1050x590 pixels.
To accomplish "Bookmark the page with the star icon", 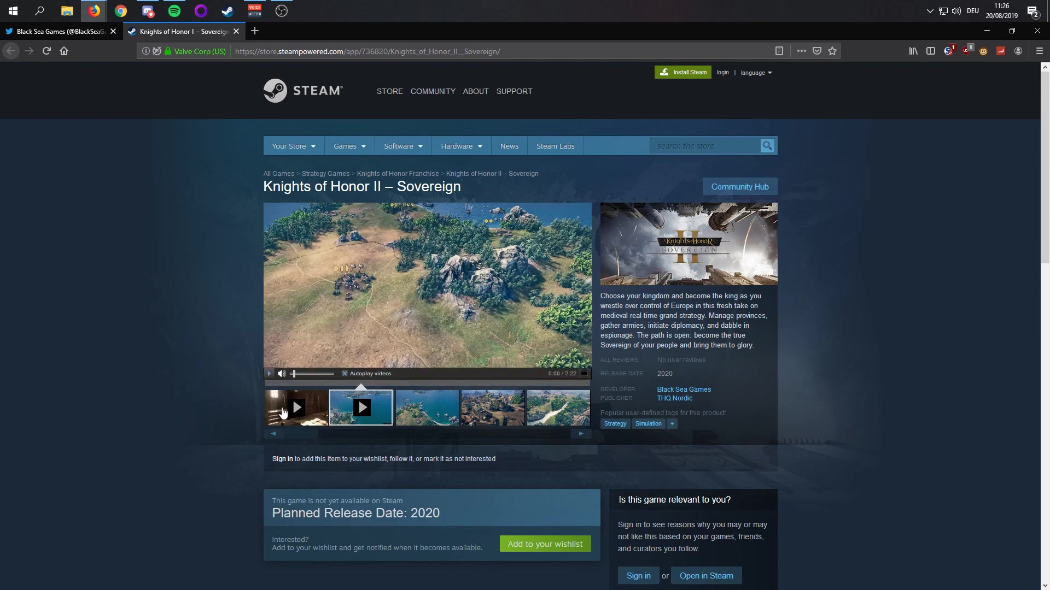I will coord(832,51).
